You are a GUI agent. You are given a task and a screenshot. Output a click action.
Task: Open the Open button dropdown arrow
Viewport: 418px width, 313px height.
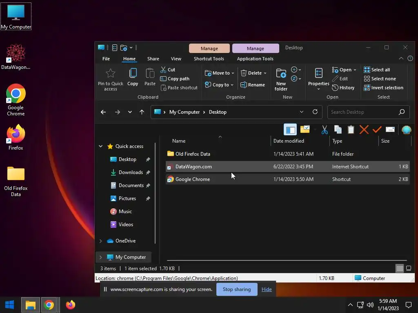[355, 70]
